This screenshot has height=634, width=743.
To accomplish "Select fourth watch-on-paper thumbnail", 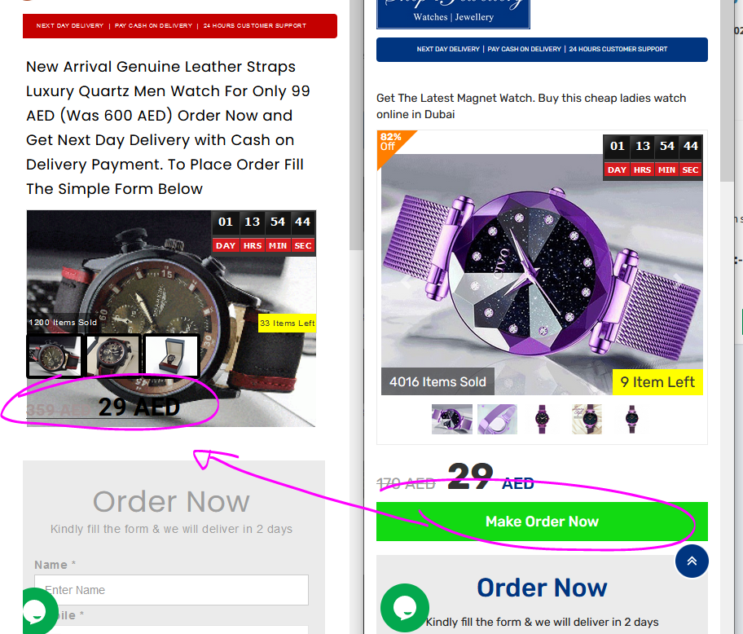I will point(587,419).
